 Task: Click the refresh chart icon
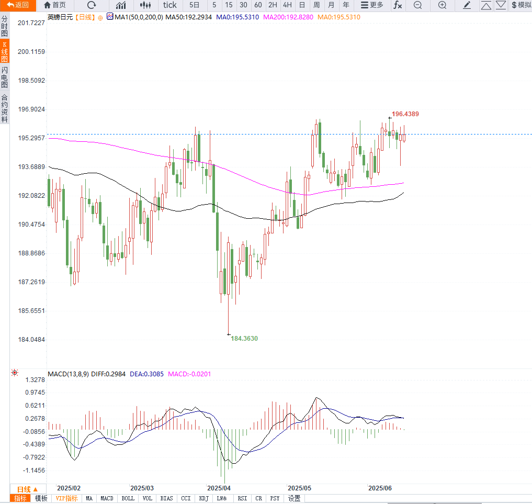click(x=92, y=5)
